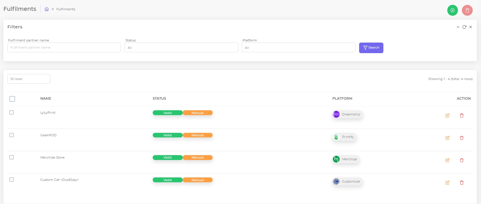Click the Custom Cat <DusEbay> name cell

(x=59, y=180)
